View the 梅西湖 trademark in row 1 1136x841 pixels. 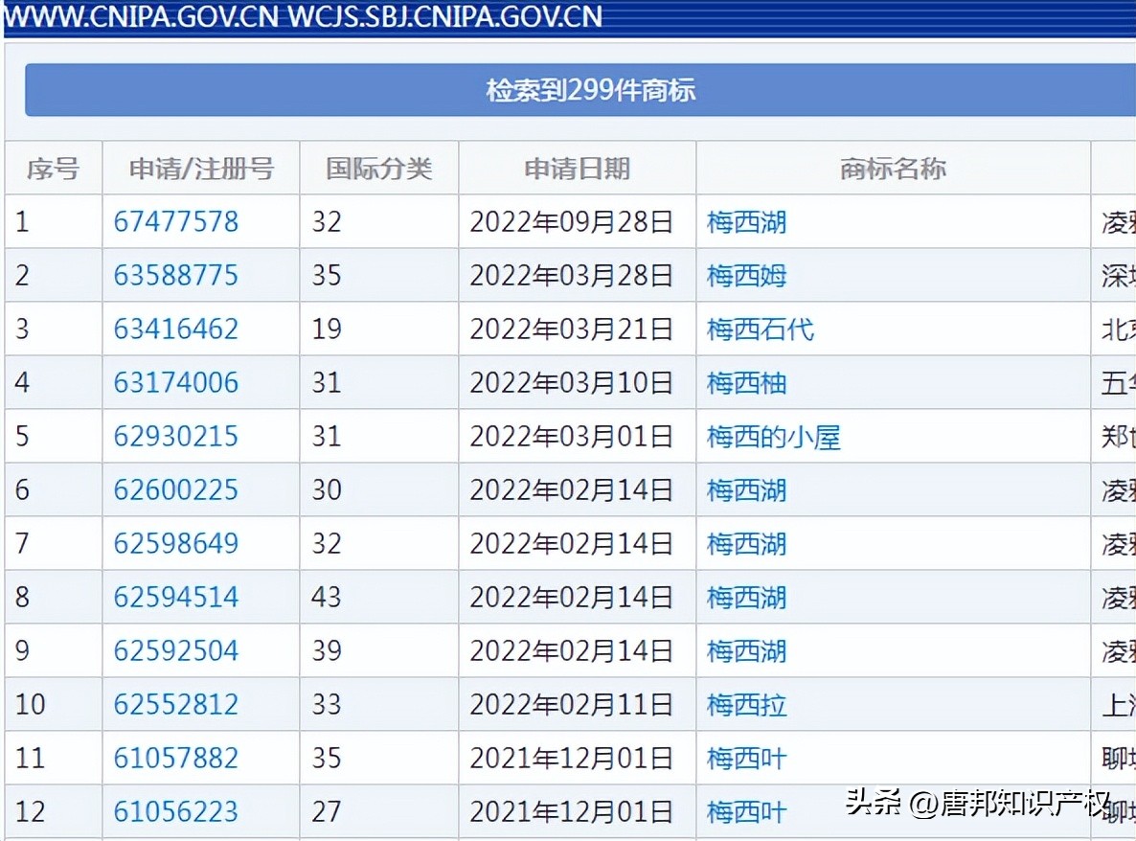click(745, 222)
